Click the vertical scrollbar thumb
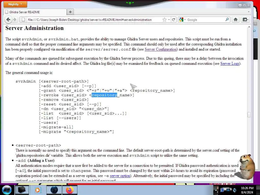This screenshot has width=260, height=195. click(249, 115)
